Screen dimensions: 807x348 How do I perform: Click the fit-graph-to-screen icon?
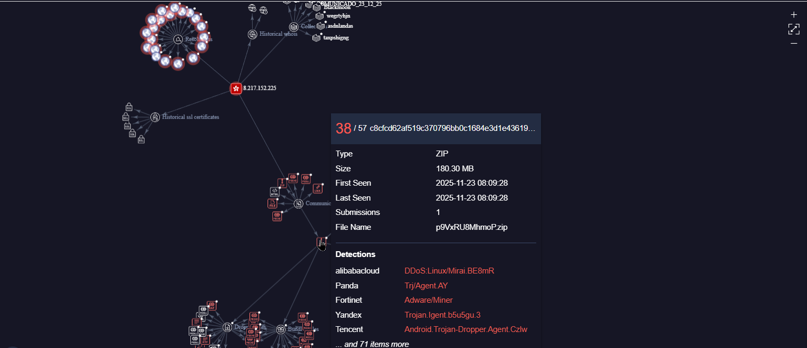794,29
